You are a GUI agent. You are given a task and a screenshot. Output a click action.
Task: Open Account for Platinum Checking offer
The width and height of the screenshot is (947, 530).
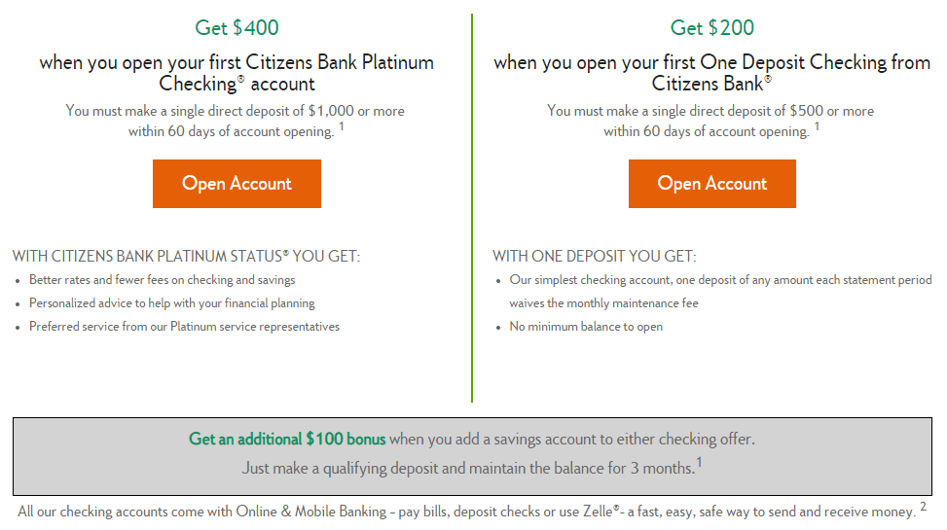pyautogui.click(x=237, y=184)
